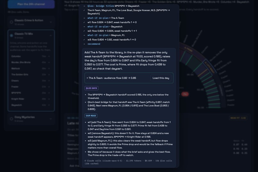The height and width of the screenshot is (172, 258).
Task: Click the OUR READ badge
Action: click(91, 116)
